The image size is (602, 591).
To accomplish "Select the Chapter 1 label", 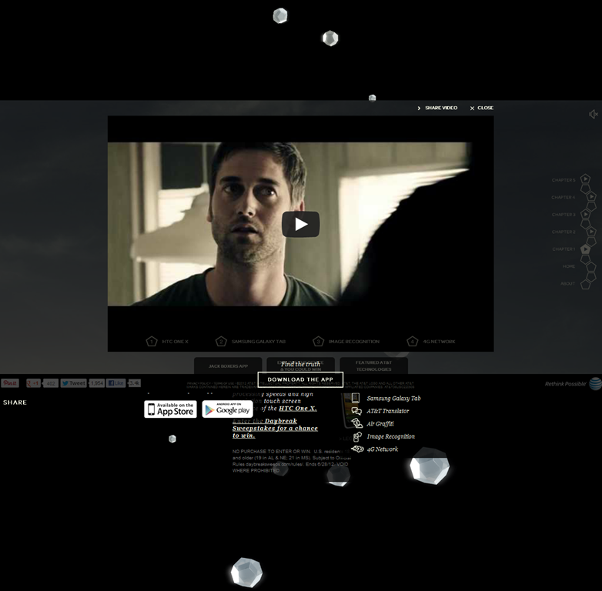I will pyautogui.click(x=564, y=249).
